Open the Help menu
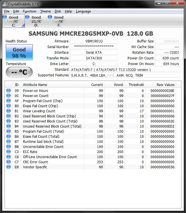 click(x=68, y=11)
